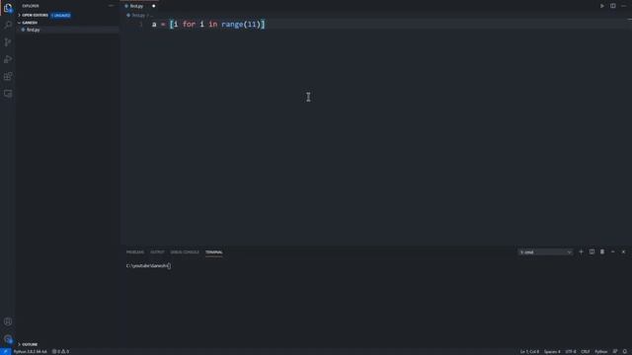Open Explorer panel More Actions ellipsis
The width and height of the screenshot is (632, 355).
pyautogui.click(x=111, y=6)
